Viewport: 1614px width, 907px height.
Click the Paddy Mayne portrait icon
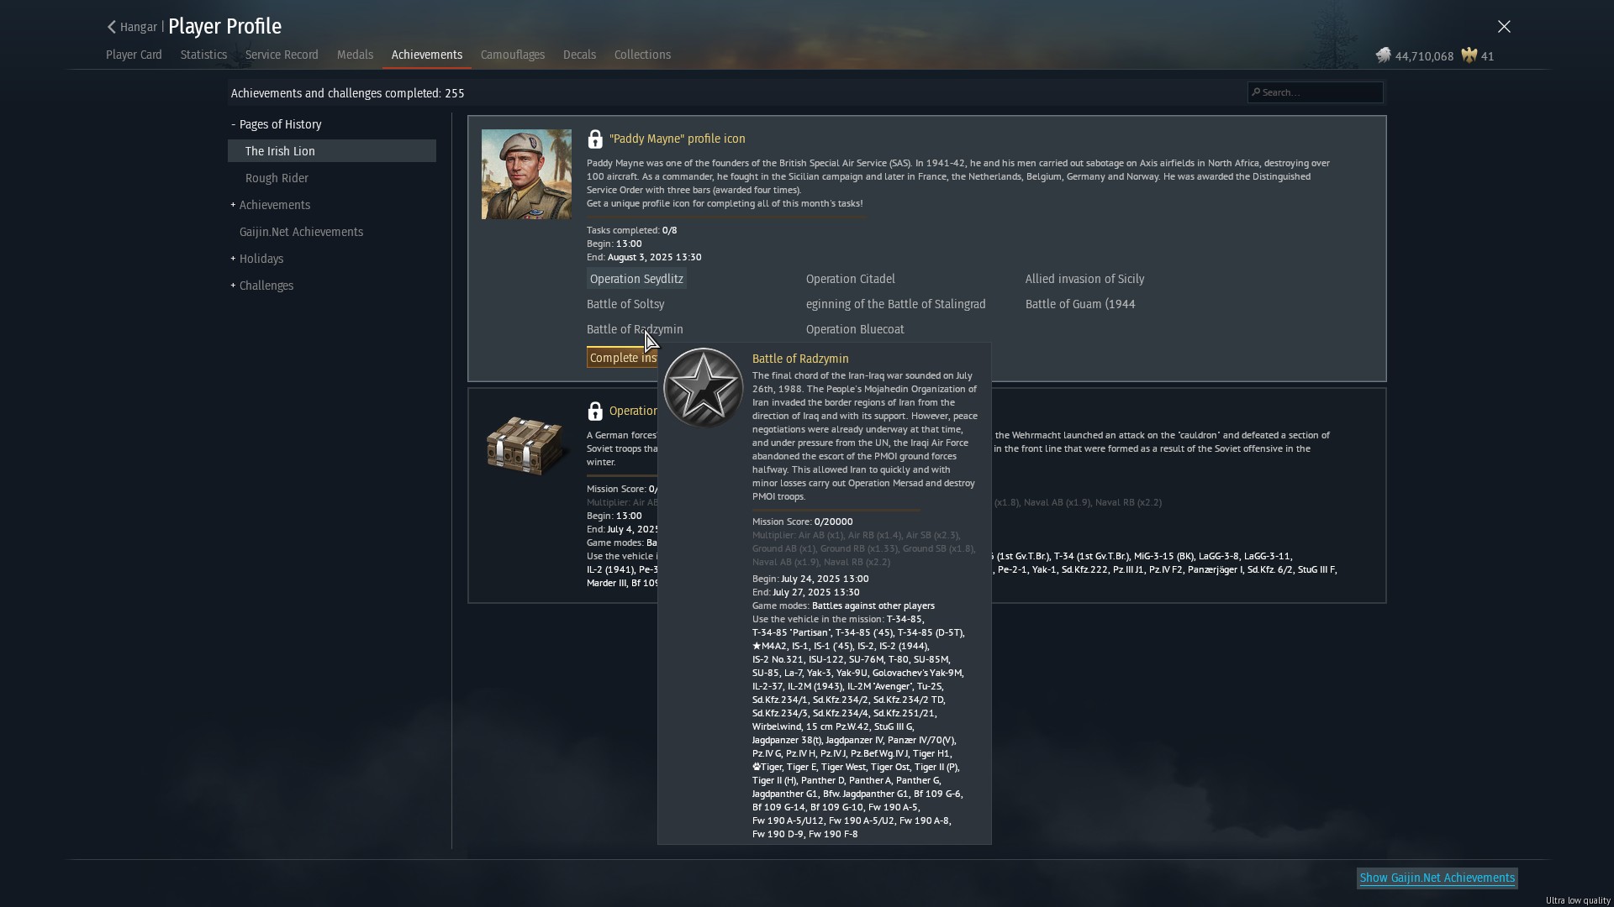click(x=526, y=175)
